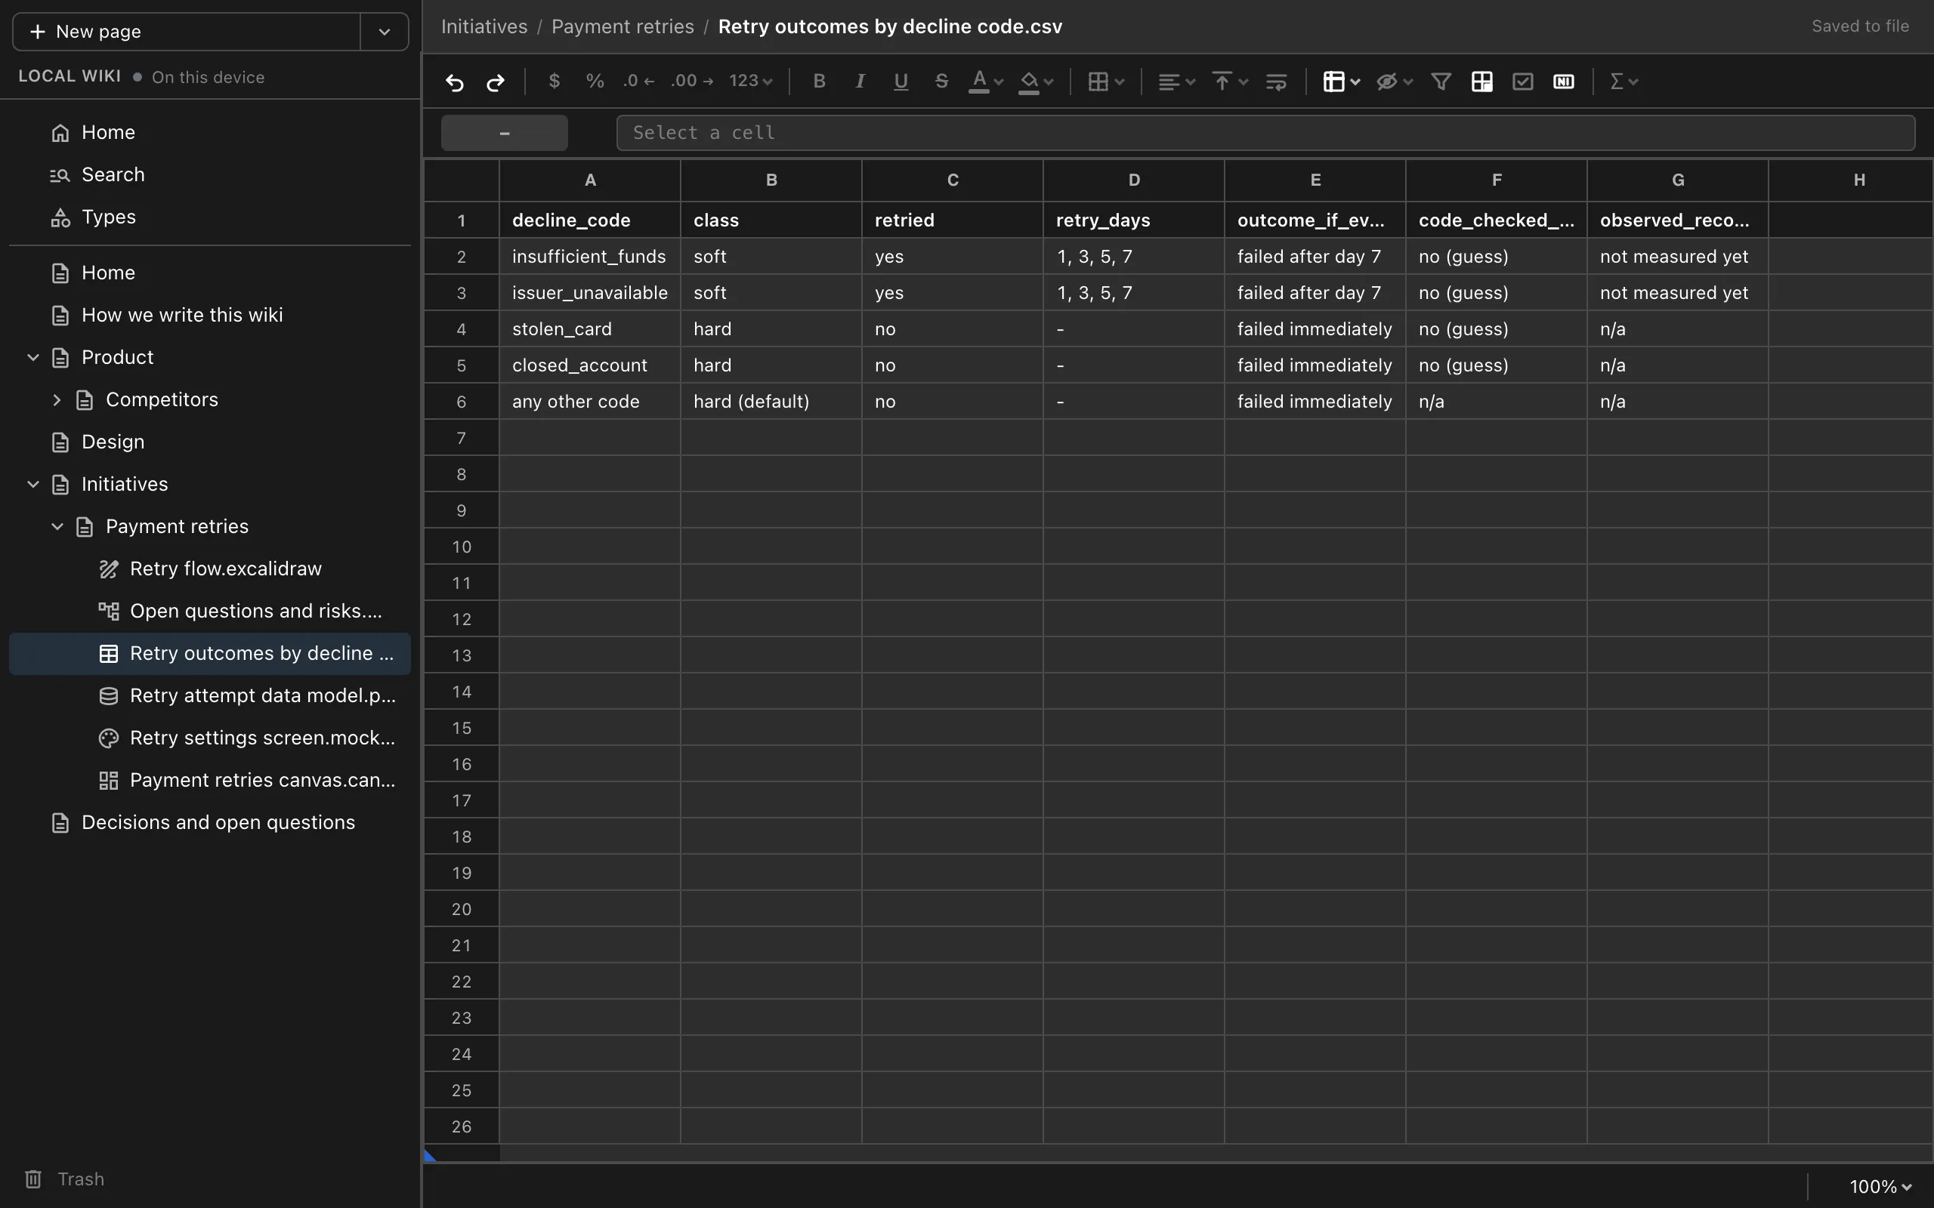This screenshot has width=1934, height=1208.
Task: Click the undo arrow icon
Action: coord(455,82)
